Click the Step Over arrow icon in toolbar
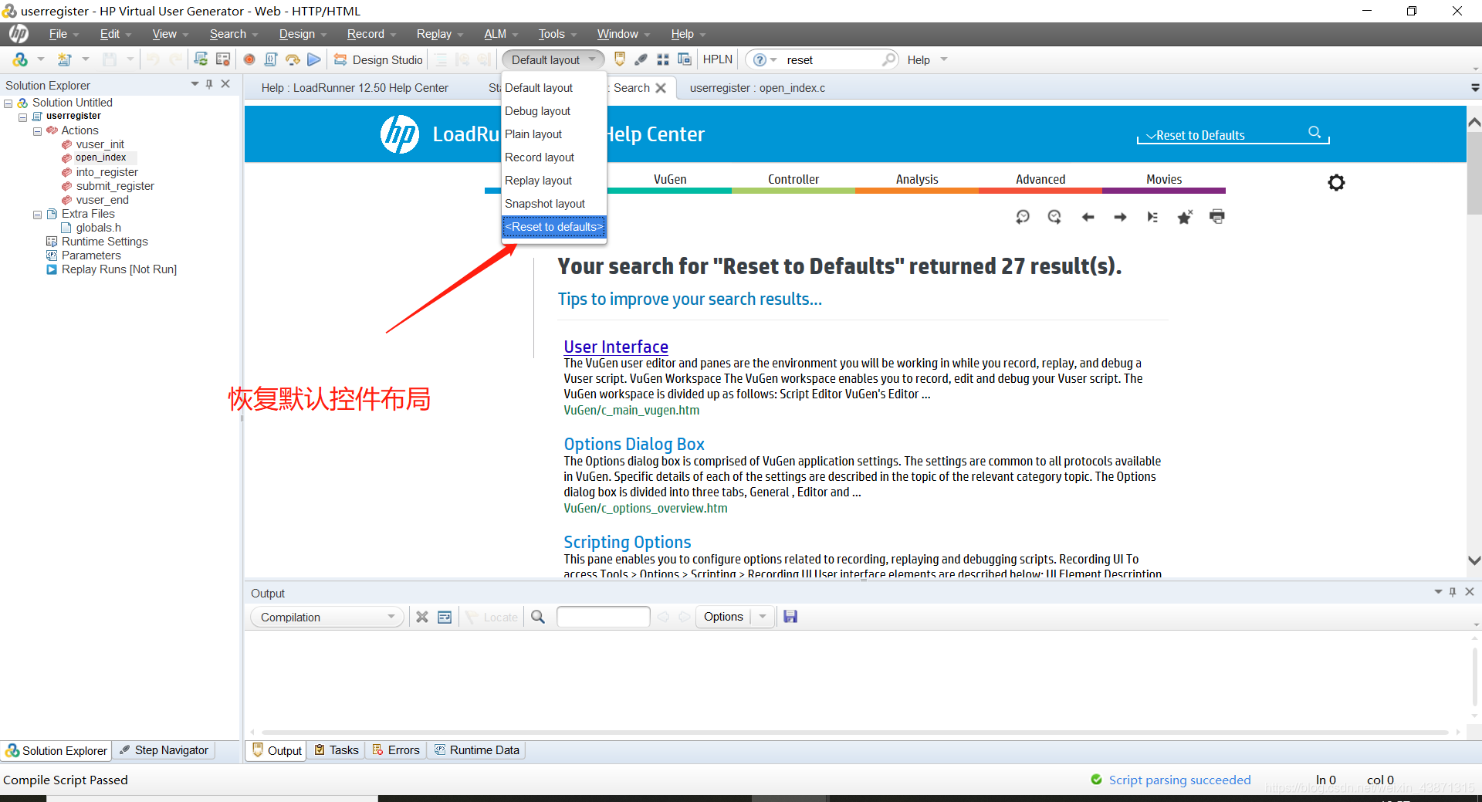The image size is (1482, 802). [x=293, y=59]
